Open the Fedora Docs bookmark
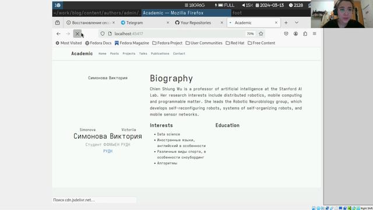The image size is (373, 210). 98,43
